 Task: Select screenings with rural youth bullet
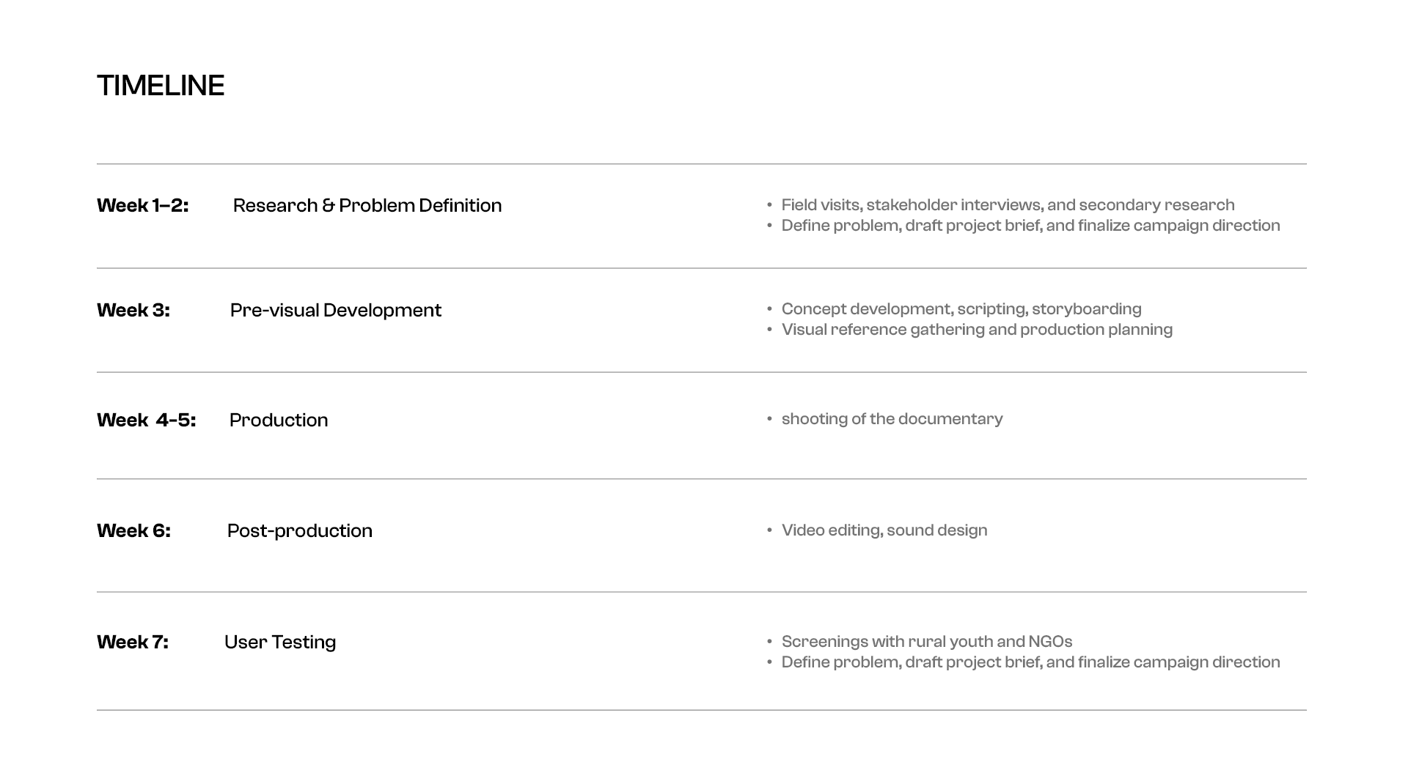(x=927, y=642)
